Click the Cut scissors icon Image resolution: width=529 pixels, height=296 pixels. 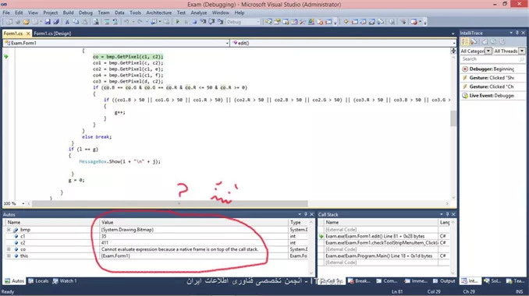[67, 22]
